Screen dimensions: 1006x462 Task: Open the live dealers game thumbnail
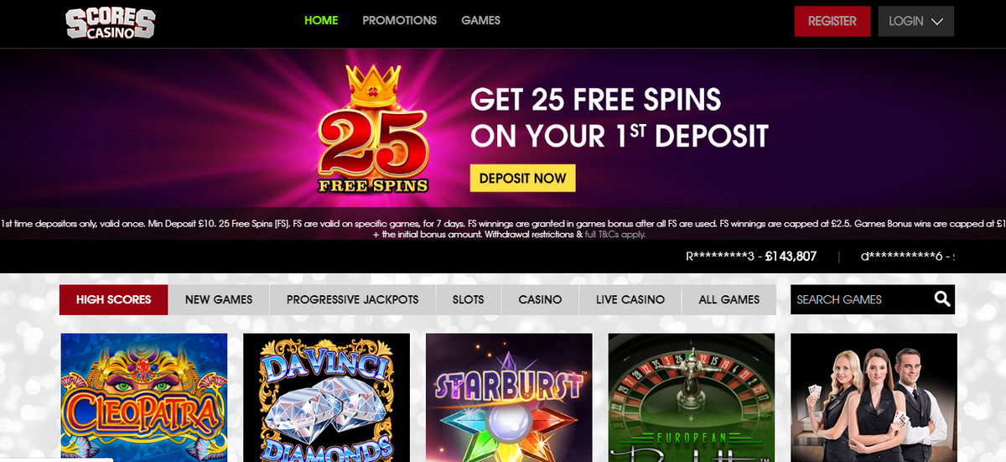[x=874, y=397]
